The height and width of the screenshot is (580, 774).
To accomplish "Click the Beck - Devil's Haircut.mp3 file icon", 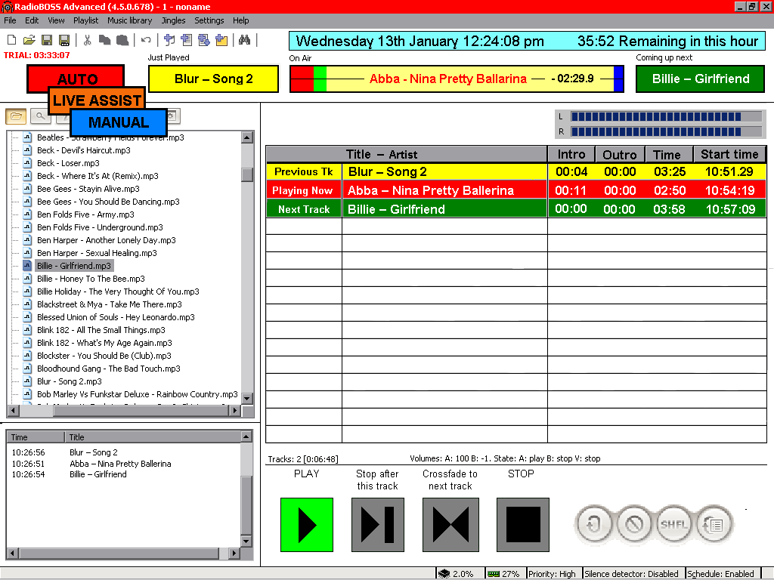I will 28,150.
